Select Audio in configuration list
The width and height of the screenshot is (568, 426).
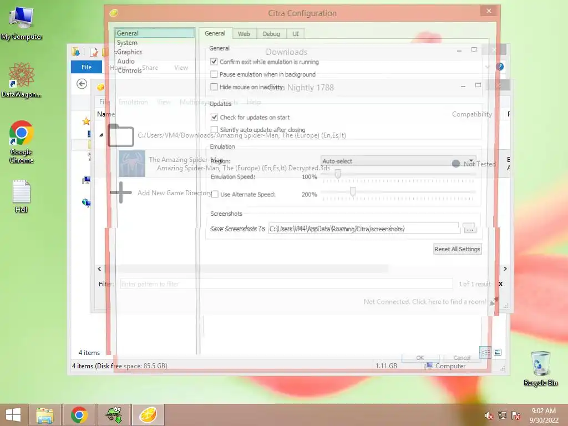click(x=126, y=61)
